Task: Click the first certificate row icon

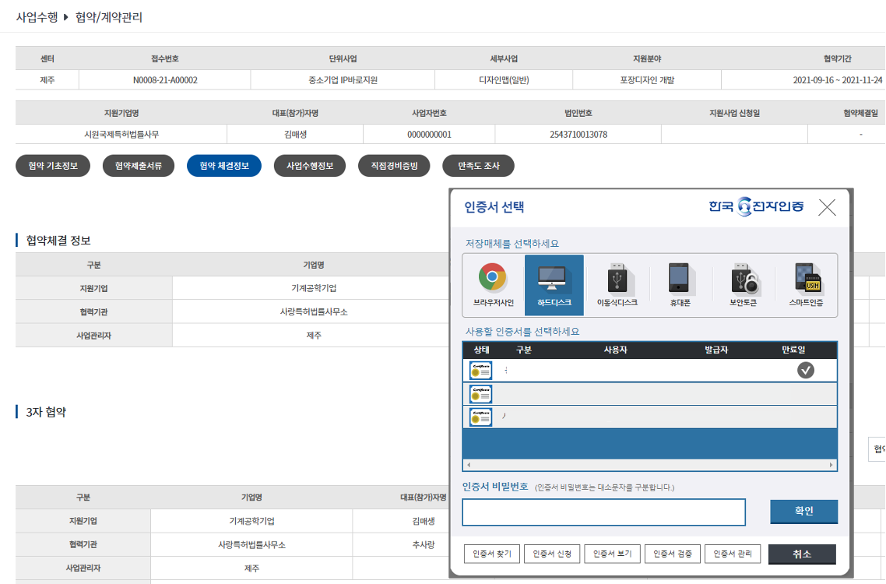Action: [x=480, y=371]
